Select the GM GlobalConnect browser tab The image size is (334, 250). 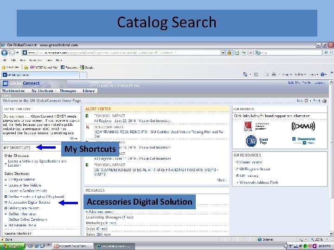pos(40,75)
